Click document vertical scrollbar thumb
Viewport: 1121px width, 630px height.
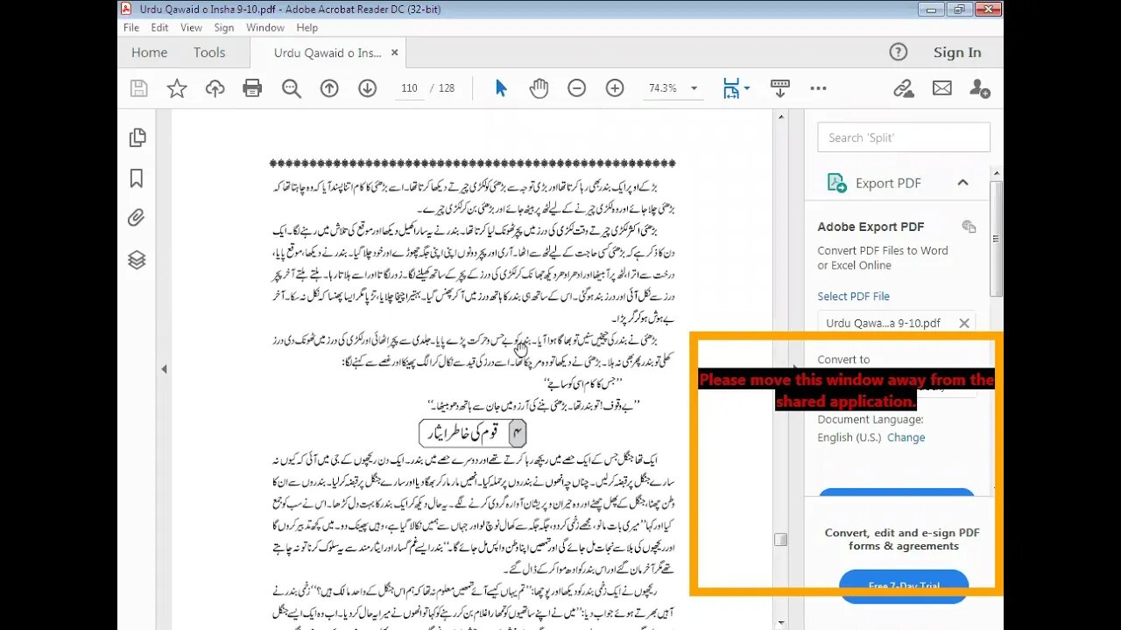click(780, 540)
